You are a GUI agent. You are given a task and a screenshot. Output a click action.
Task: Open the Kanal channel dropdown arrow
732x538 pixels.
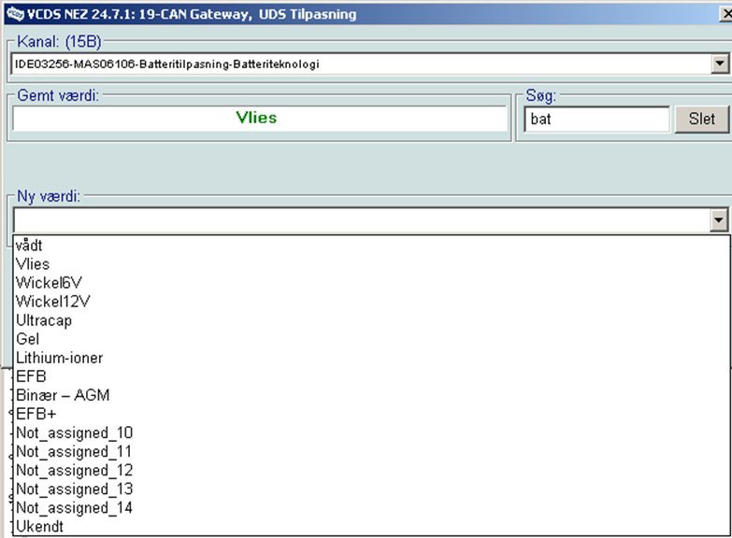pyautogui.click(x=719, y=64)
